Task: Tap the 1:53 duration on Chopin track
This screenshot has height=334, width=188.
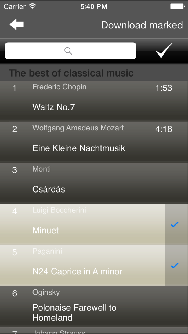Action: pyautogui.click(x=164, y=88)
